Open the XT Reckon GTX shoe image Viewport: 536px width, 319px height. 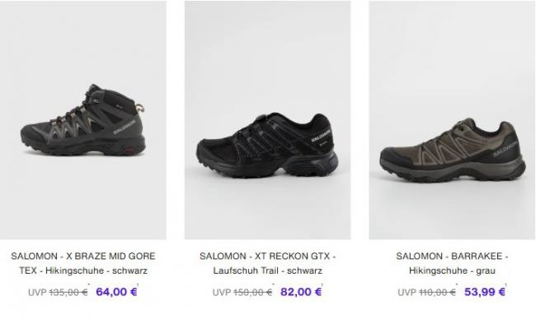[268, 120]
